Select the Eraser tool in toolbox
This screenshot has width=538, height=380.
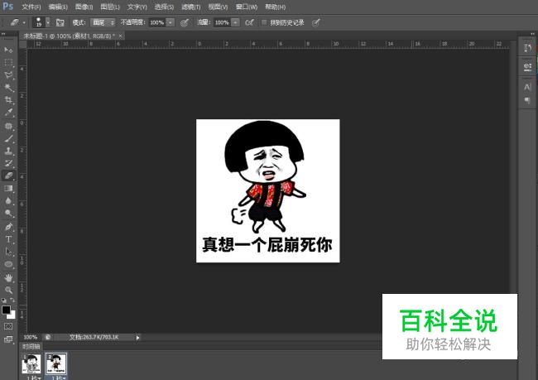8,176
